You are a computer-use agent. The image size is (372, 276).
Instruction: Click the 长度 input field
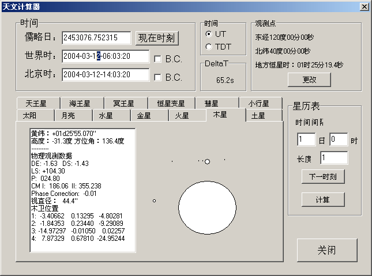click(x=334, y=158)
